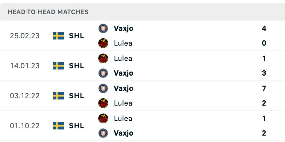Click Vaxjo's score of 7
Image resolution: width=285 pixels, height=142 pixels.
(x=264, y=88)
